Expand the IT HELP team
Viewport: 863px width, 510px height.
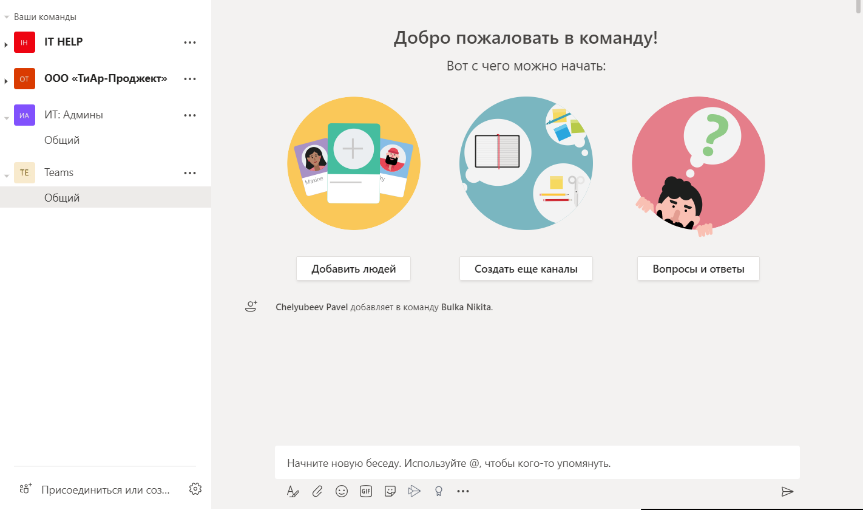coord(7,44)
